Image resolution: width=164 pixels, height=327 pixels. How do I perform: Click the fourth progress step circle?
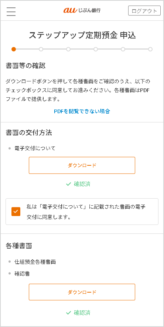96,49
